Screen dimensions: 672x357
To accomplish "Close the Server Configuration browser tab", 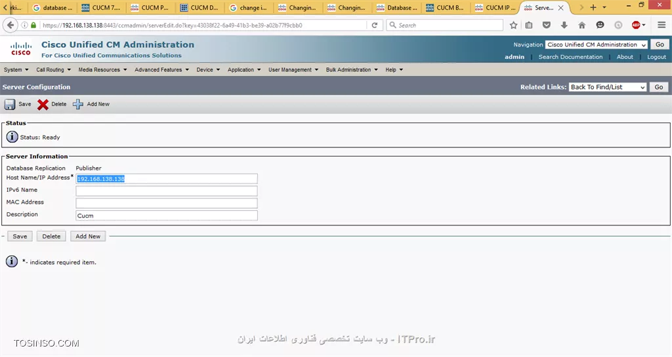I will coord(560,8).
